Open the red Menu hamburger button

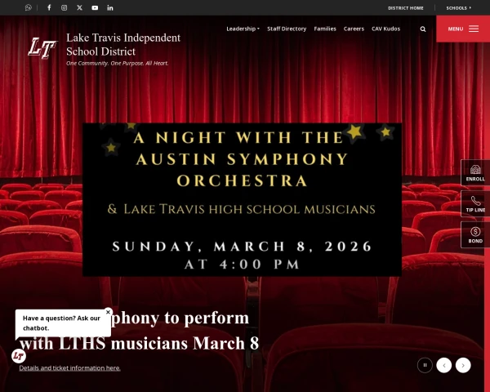click(463, 29)
